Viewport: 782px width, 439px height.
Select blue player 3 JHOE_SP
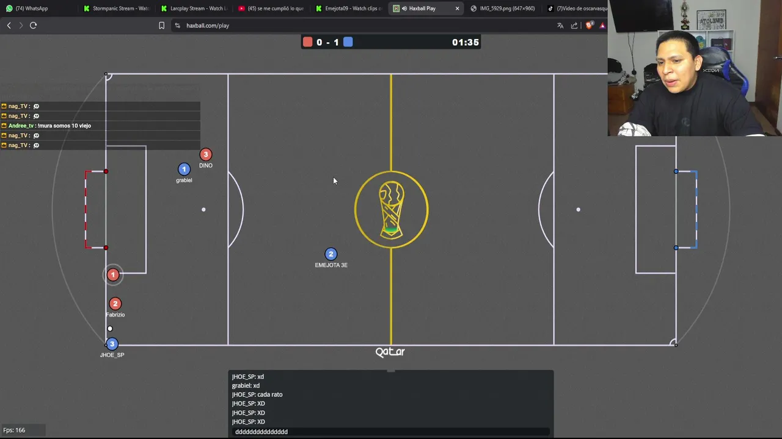[112, 344]
